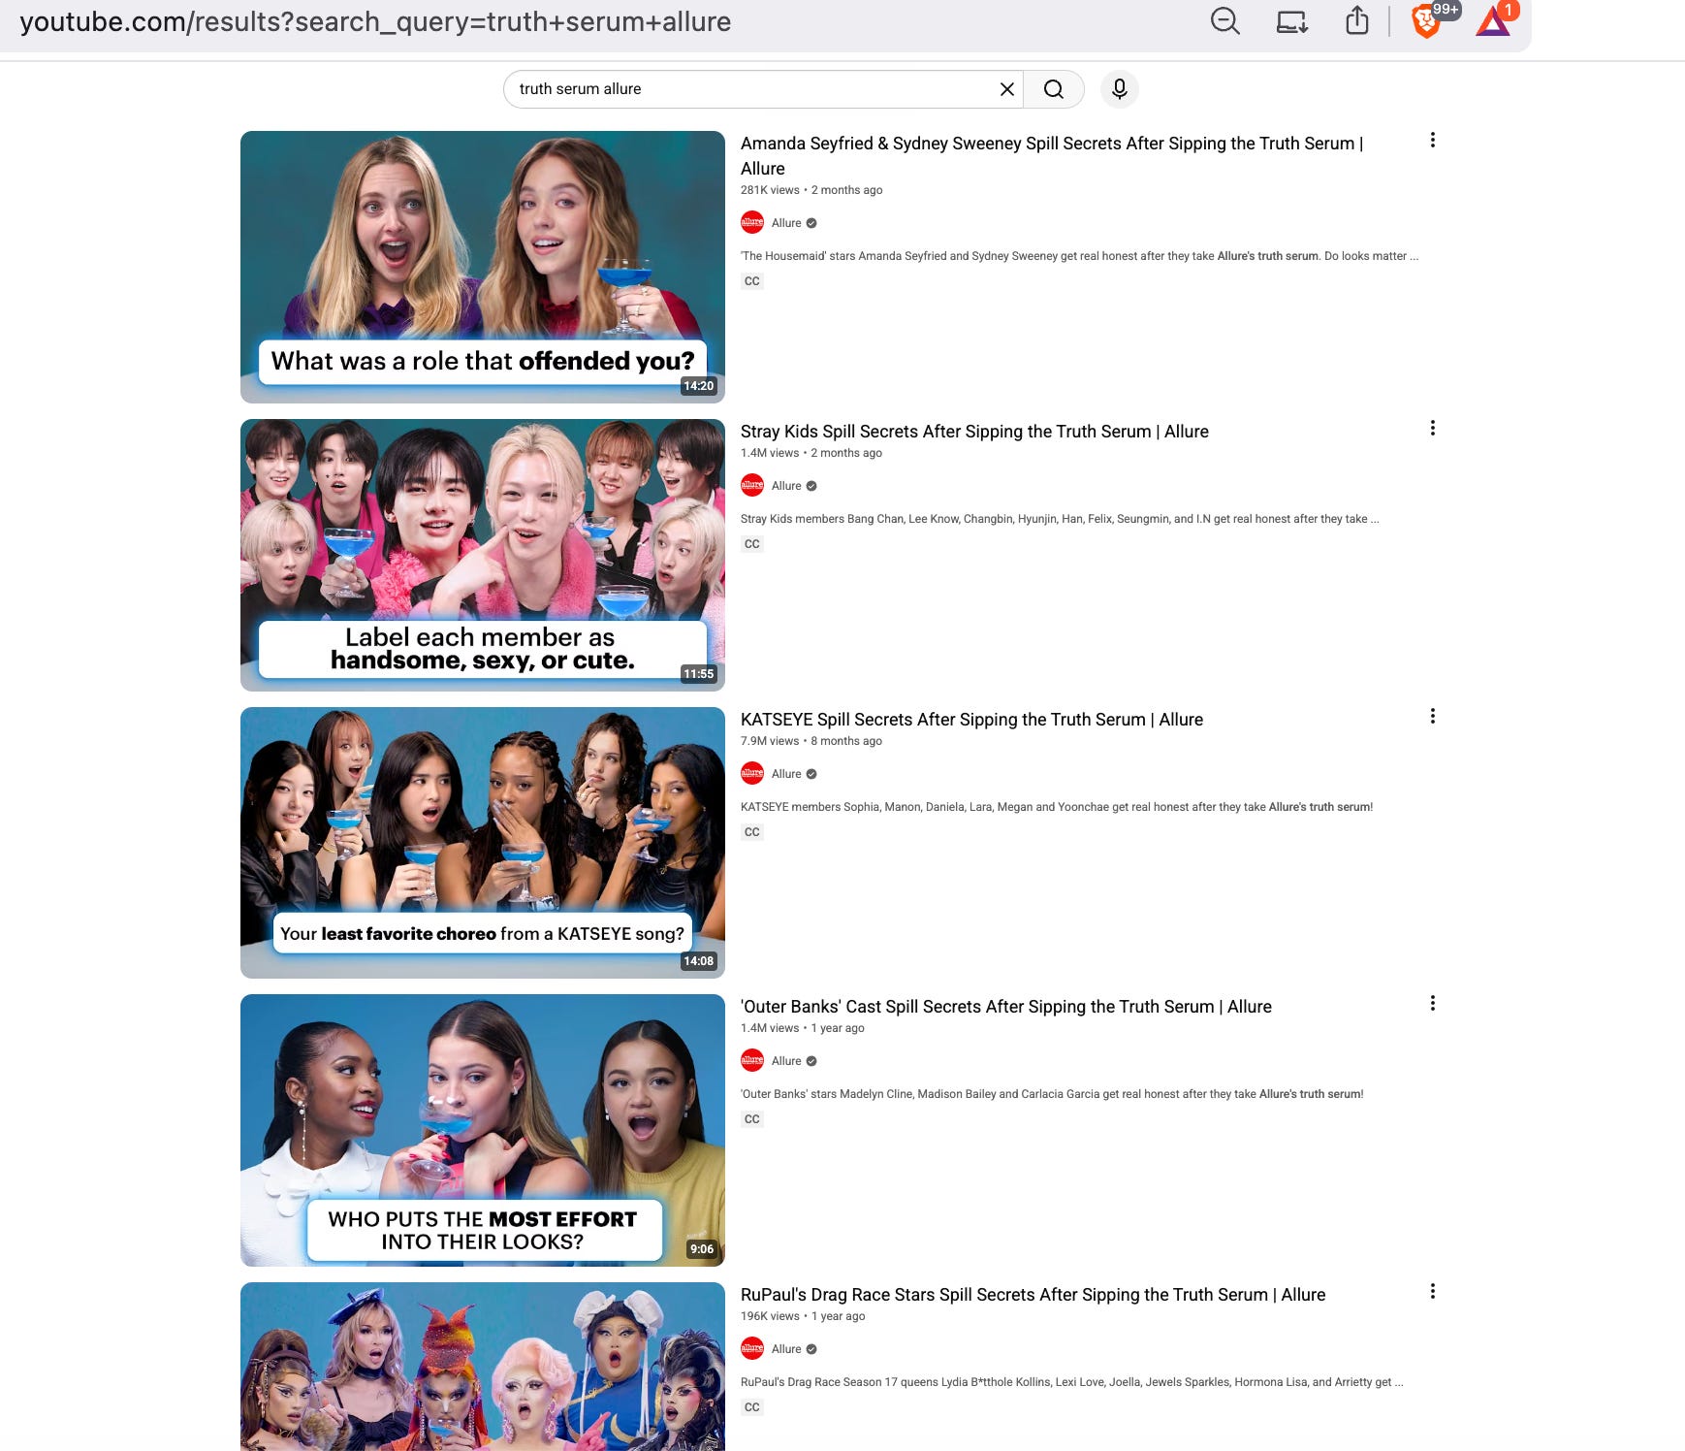
Task: Click the magnifier search button
Action: coord(1054,89)
